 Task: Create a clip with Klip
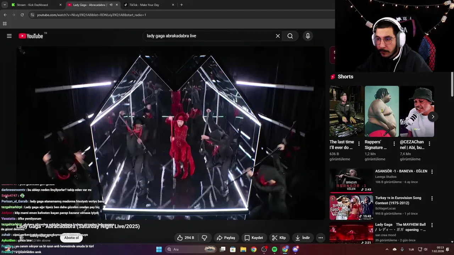[x=279, y=238]
